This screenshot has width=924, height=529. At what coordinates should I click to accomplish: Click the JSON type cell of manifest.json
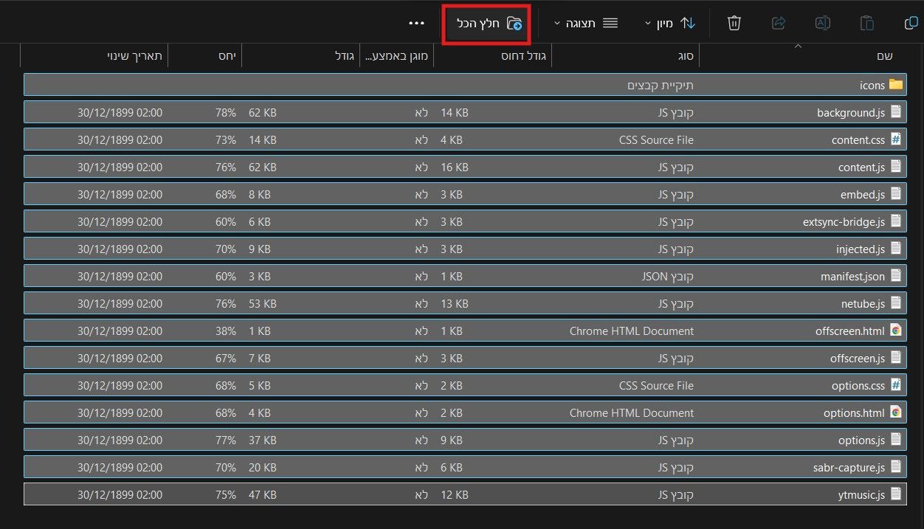coord(667,277)
